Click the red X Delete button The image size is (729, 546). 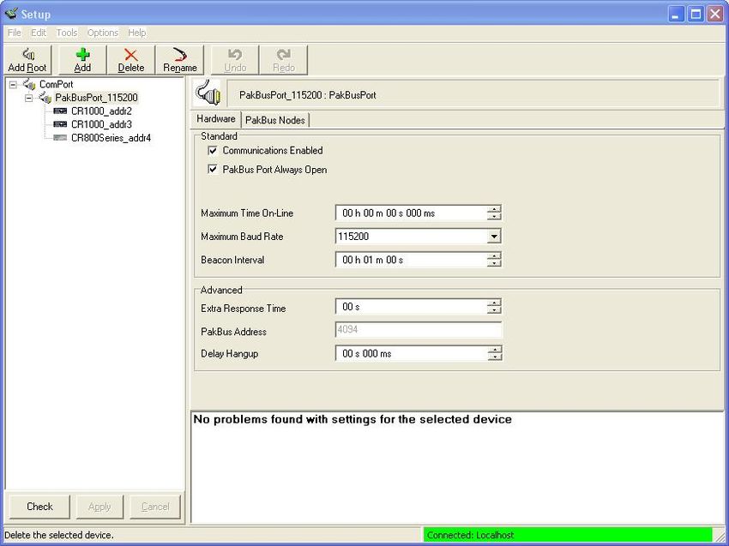pyautogui.click(x=130, y=60)
